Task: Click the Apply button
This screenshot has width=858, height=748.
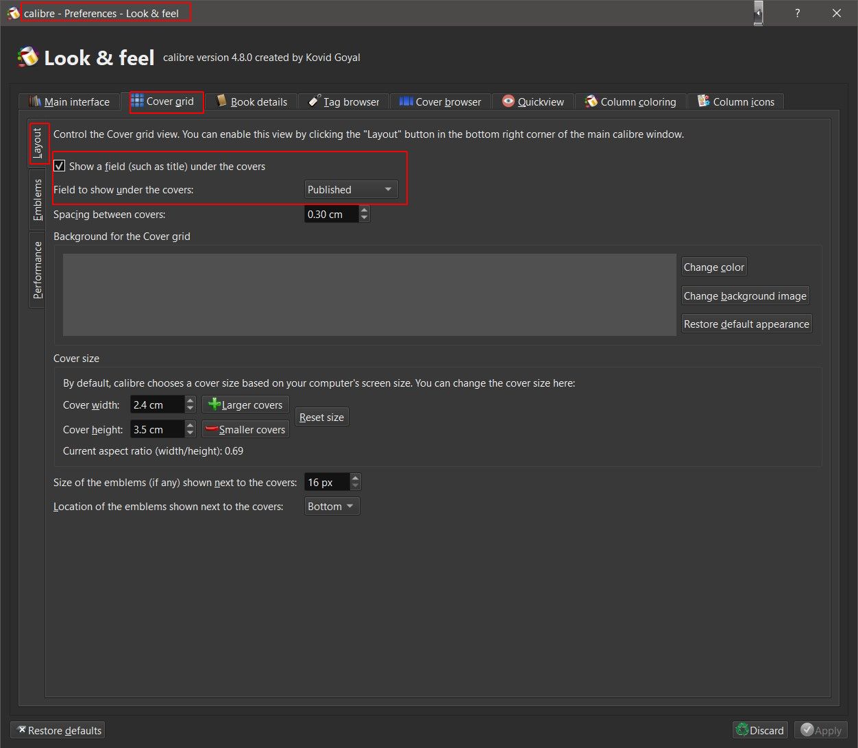Action: 821,730
